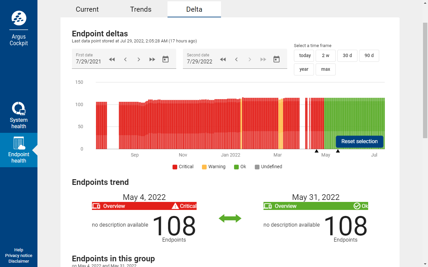Select the 90 d time frame
This screenshot has width=428, height=267.
pos(369,56)
